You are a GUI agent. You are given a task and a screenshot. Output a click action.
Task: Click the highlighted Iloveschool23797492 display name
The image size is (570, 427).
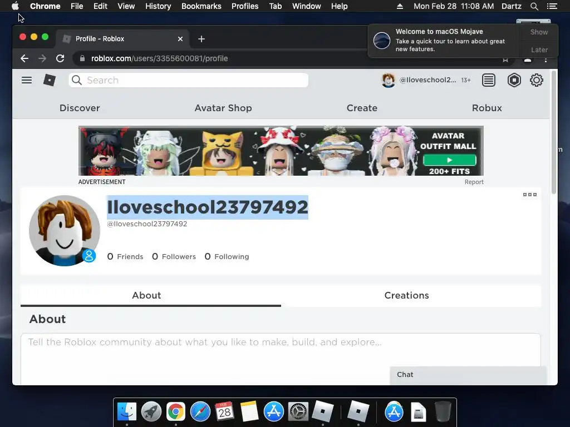pos(208,207)
